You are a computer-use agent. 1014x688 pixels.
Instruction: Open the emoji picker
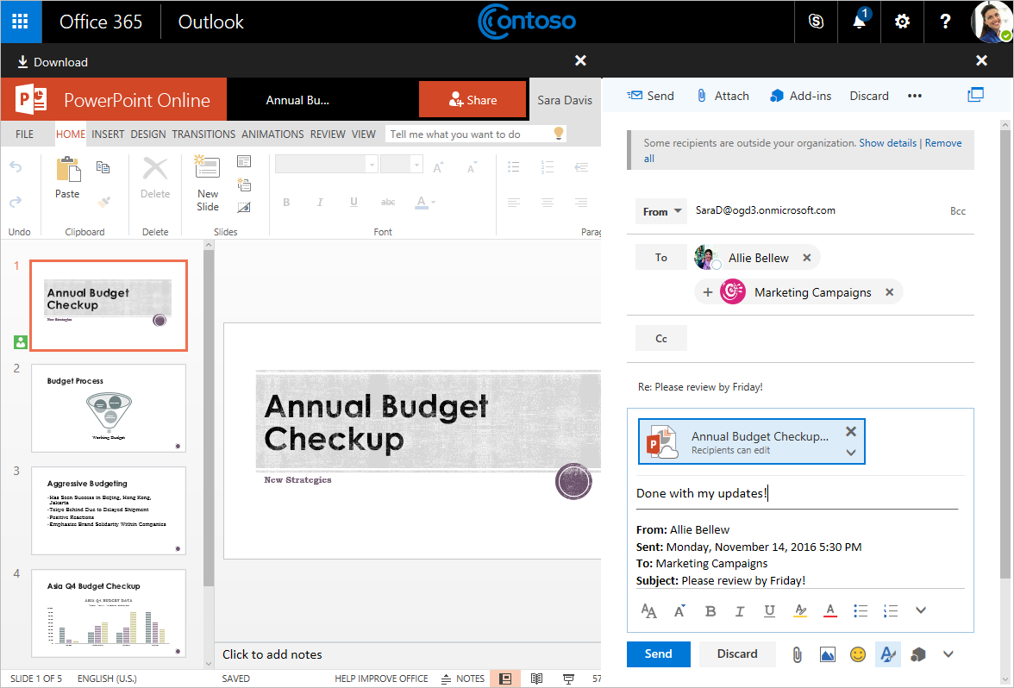click(857, 654)
